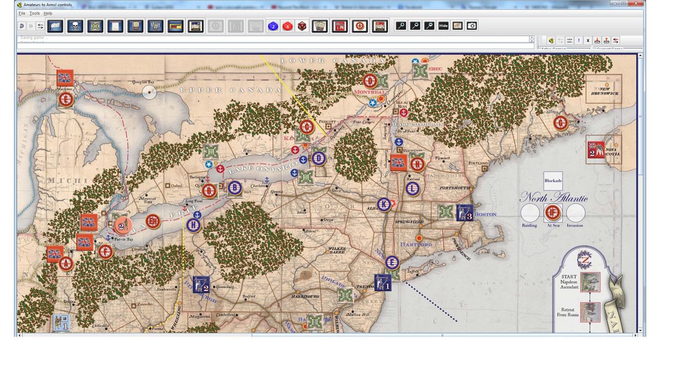This screenshot has height=377, width=698.
Task: Click the yellow server status icon
Action: click(x=551, y=40)
